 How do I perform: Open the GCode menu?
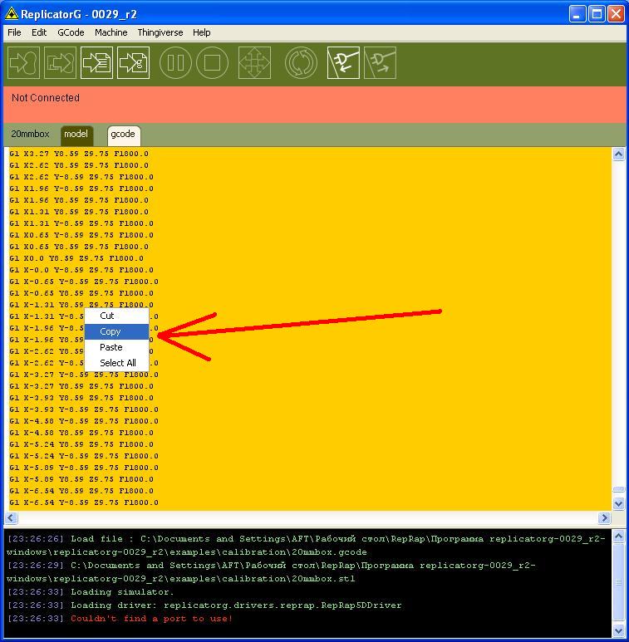pos(71,32)
